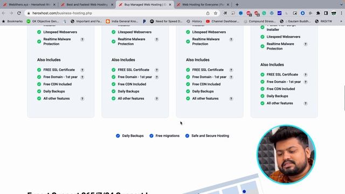The height and width of the screenshot is (194, 345).
Task: Select the Buy Managed Web Hosting tab
Action: [144, 4]
